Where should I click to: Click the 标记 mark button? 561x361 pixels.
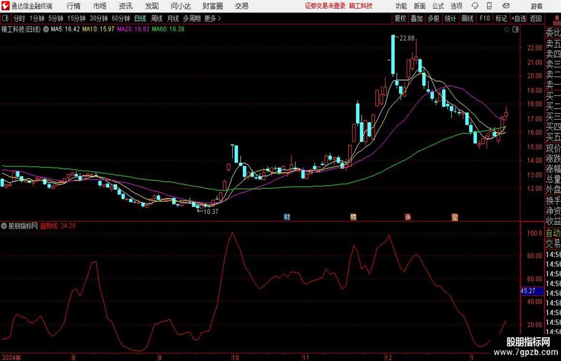[501, 18]
